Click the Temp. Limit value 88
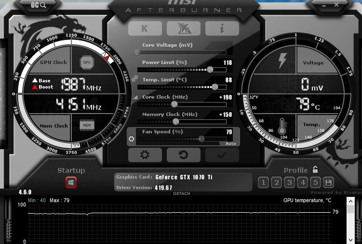The image size is (362, 244). pyautogui.click(x=228, y=80)
